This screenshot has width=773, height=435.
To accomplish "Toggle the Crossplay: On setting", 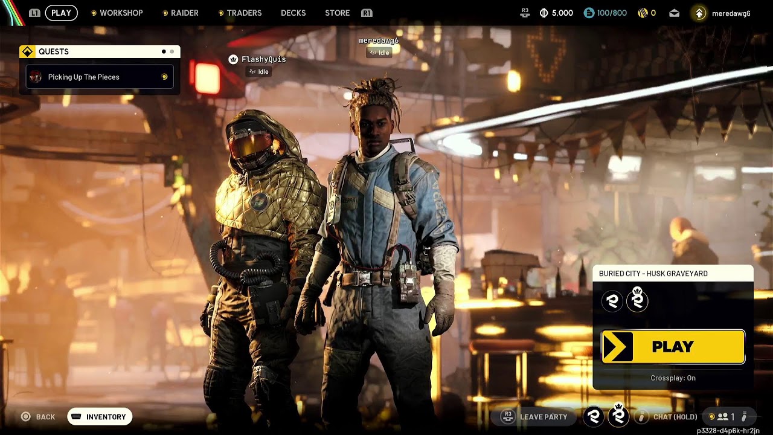I will [673, 378].
